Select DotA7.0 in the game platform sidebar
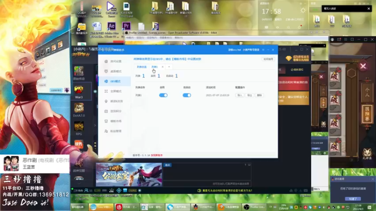The width and height of the screenshot is (376, 211). (79, 110)
